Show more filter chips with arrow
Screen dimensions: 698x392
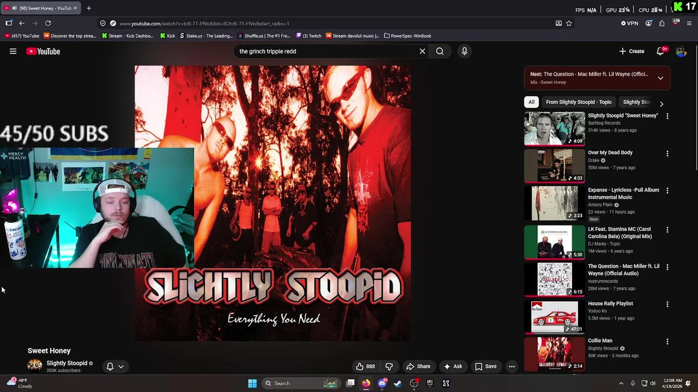(x=661, y=103)
